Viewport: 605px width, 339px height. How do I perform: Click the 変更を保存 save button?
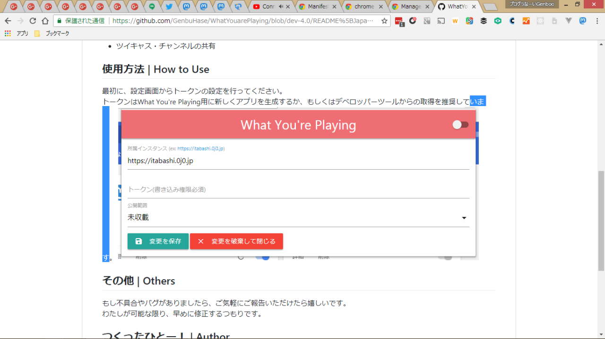[158, 241]
